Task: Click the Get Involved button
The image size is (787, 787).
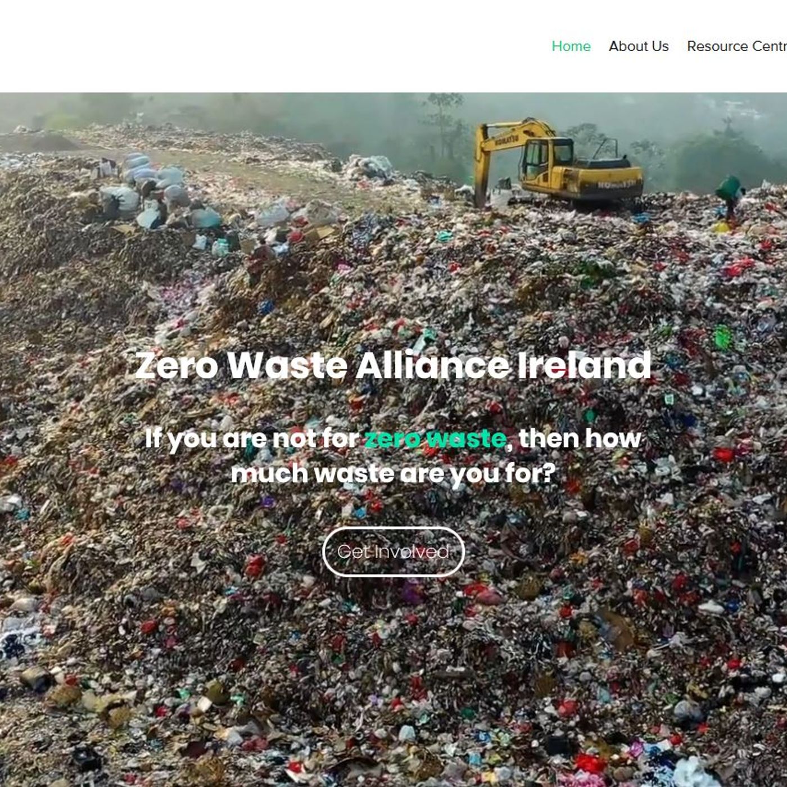Action: click(x=393, y=551)
